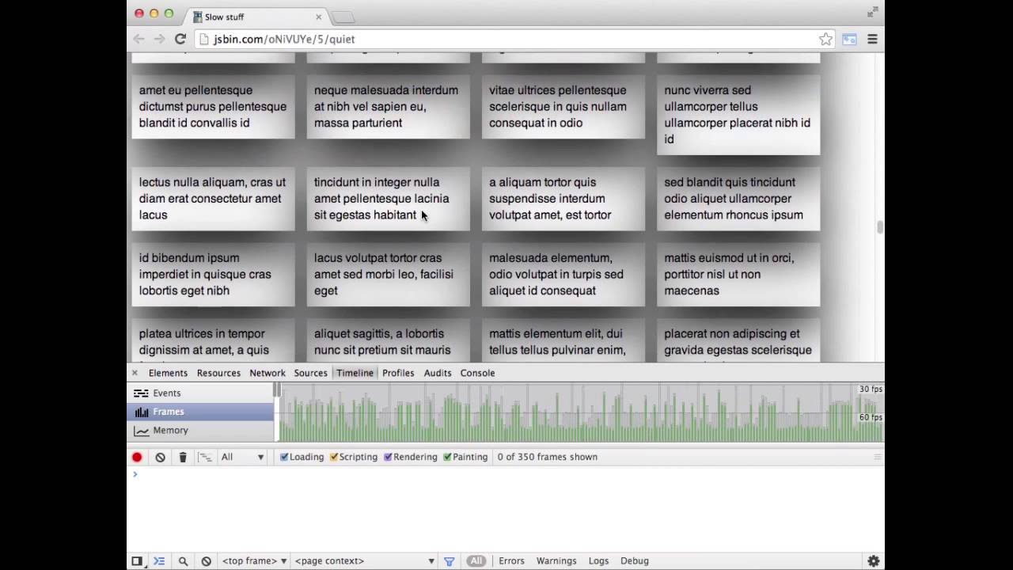Filter console by Errors
The height and width of the screenshot is (570, 1013).
tap(511, 560)
